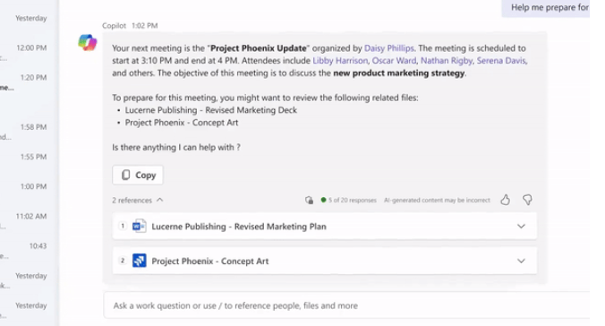Click the Help me prepare for message bubble

click(546, 7)
